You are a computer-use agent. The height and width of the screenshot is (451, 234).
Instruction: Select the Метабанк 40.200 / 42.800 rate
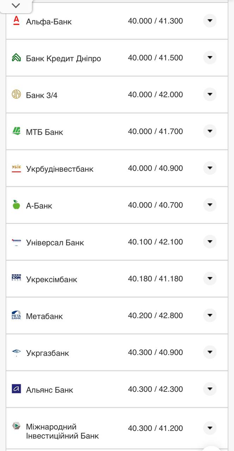coord(155,315)
